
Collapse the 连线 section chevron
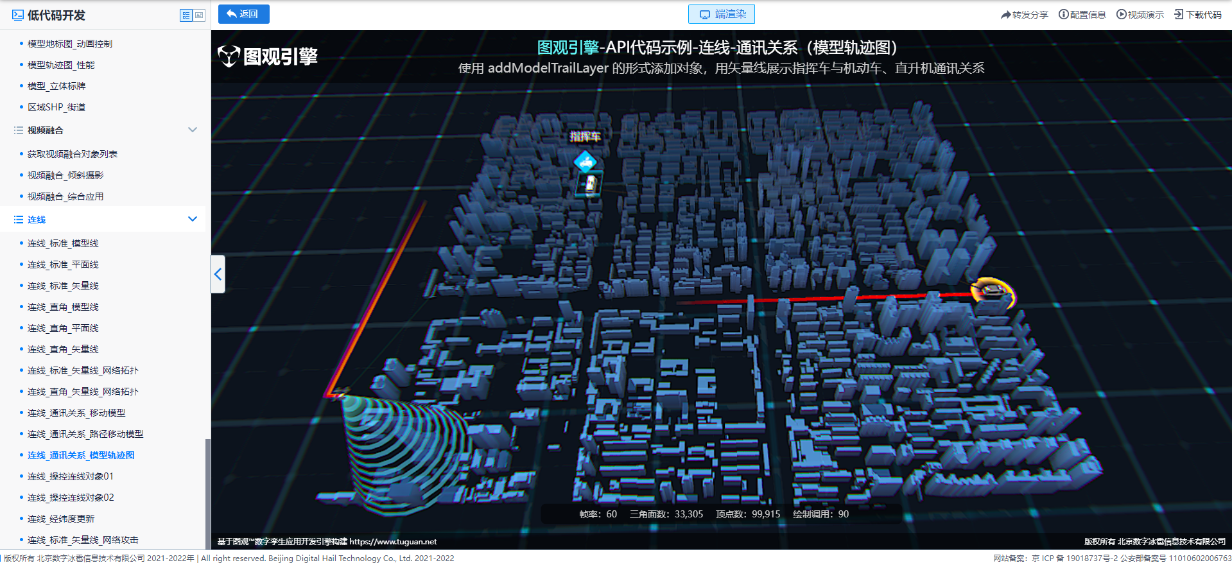pos(192,219)
